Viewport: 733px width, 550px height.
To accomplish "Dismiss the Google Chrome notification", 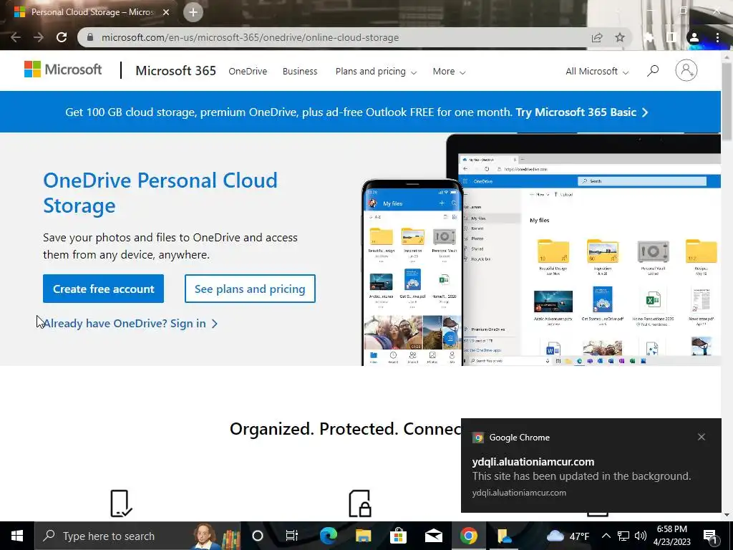I will click(x=702, y=437).
